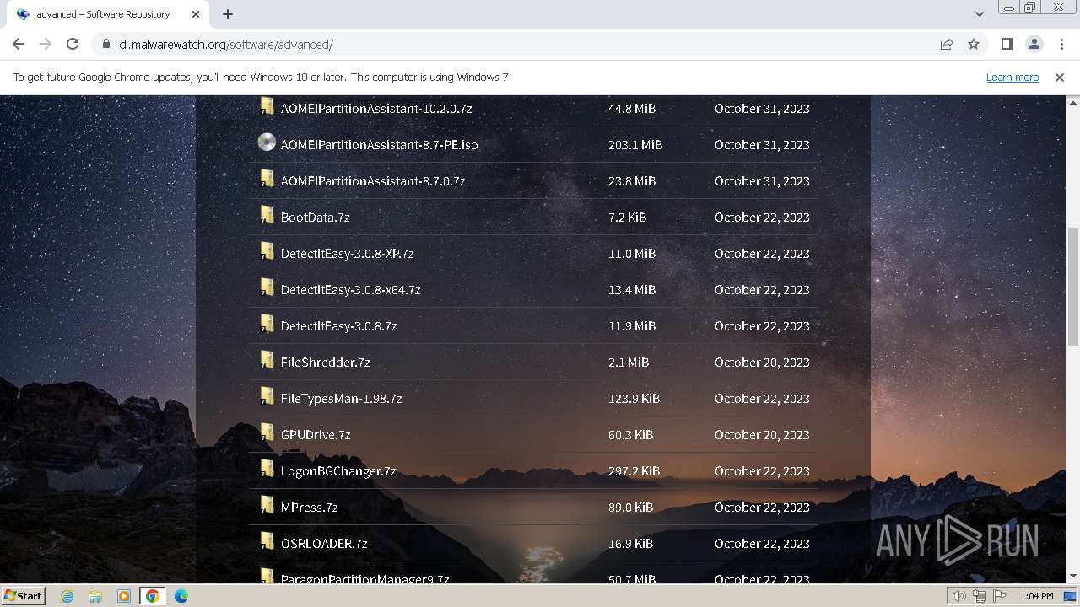Screen dimensions: 1080x607
Task: Click the FileShredder.7z archive icon
Action: 267,360
